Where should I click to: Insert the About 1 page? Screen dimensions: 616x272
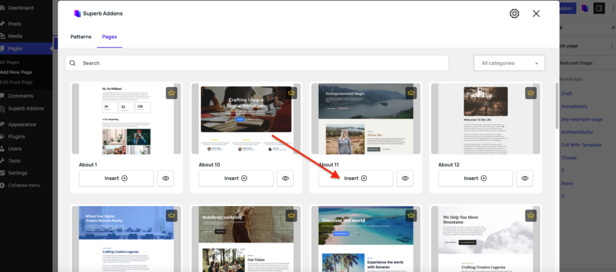[116, 178]
